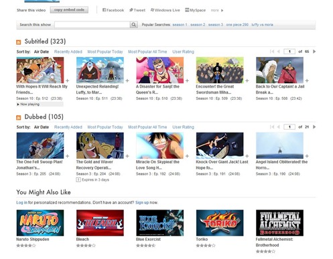Viewport: 333px width, 259px height.
Task: Add episode 510 to queue with plus
Action: (x=187, y=80)
